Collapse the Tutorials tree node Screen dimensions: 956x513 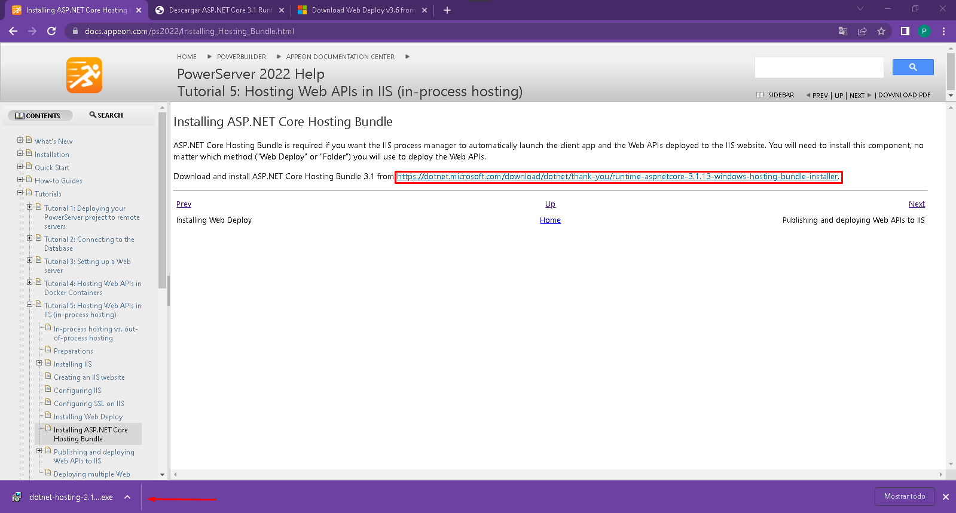[20, 193]
